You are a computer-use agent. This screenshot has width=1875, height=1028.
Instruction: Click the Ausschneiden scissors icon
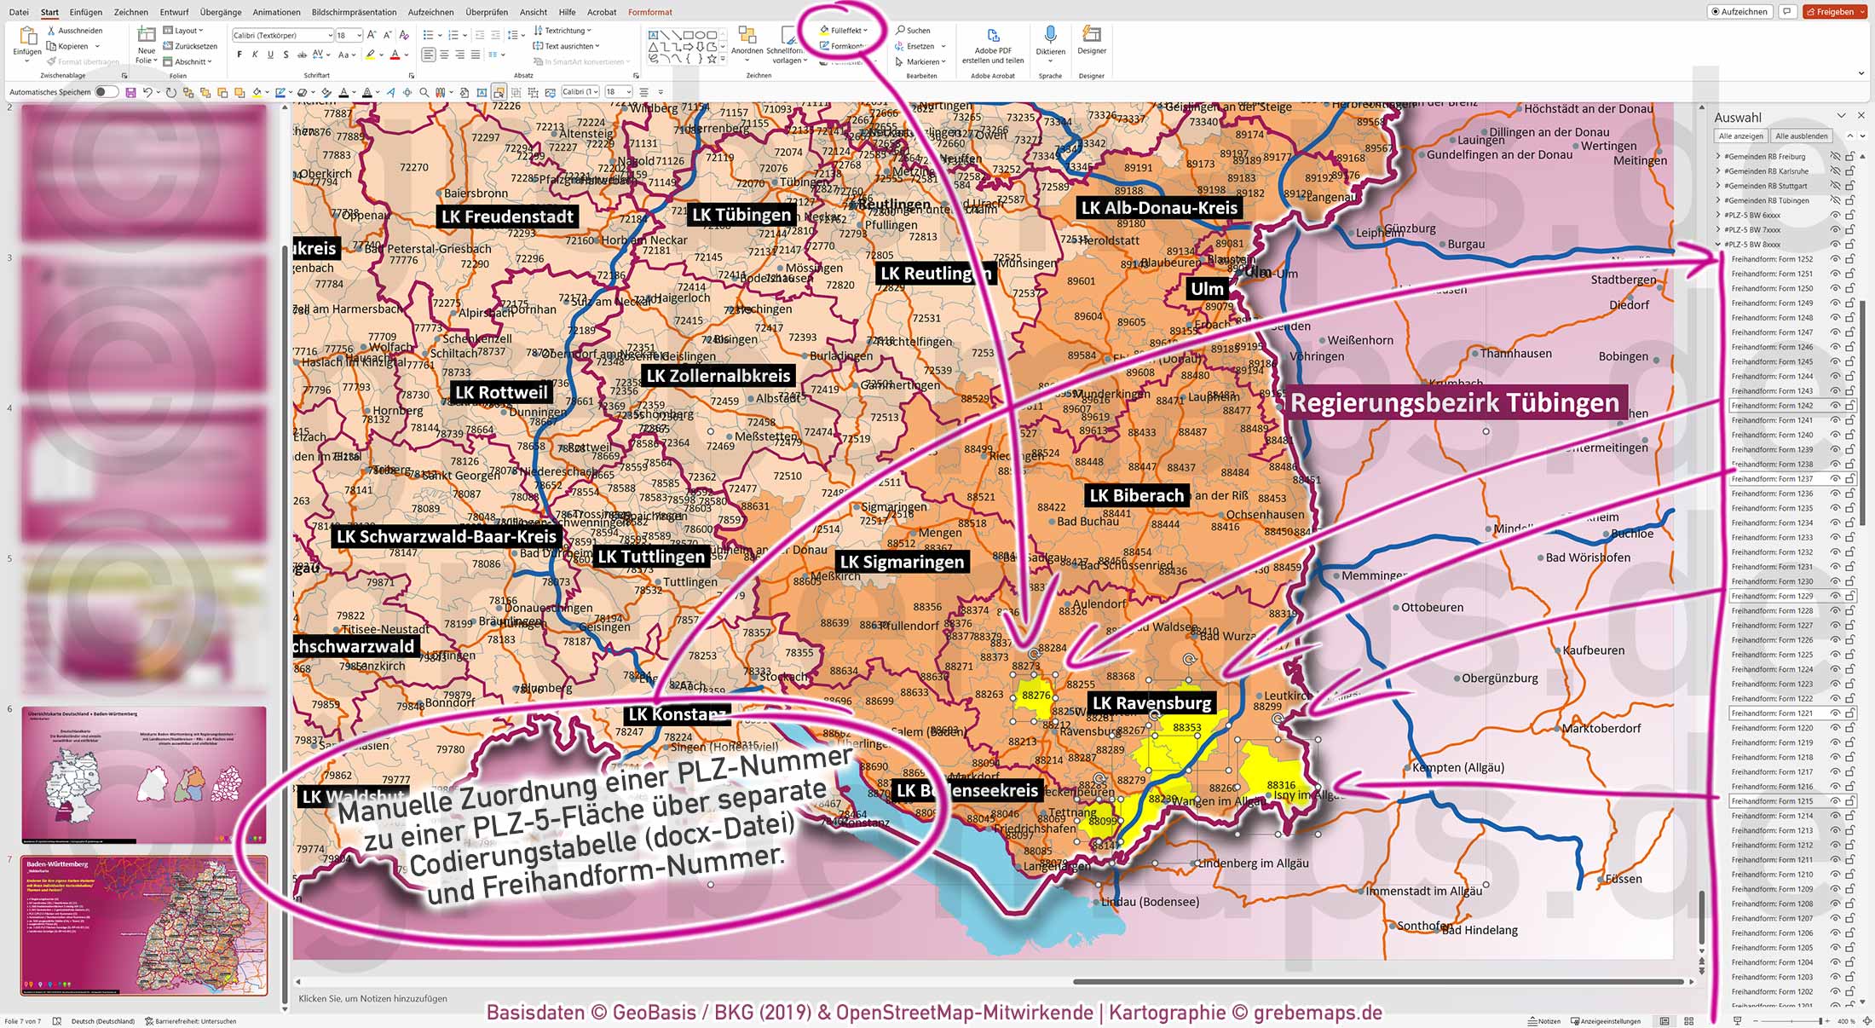coord(51,31)
